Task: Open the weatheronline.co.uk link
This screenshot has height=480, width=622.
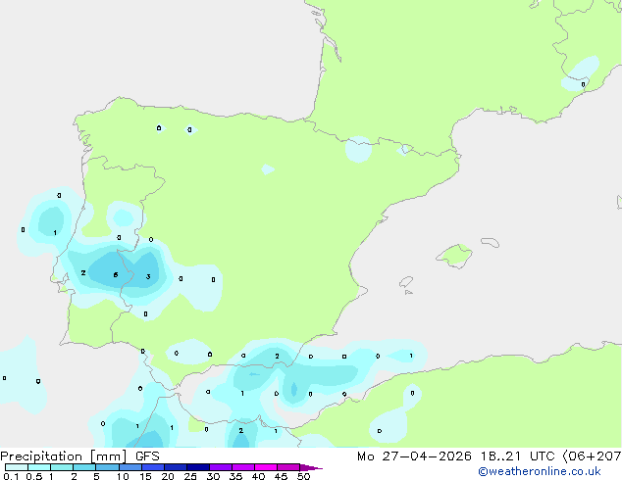Action: point(540,471)
